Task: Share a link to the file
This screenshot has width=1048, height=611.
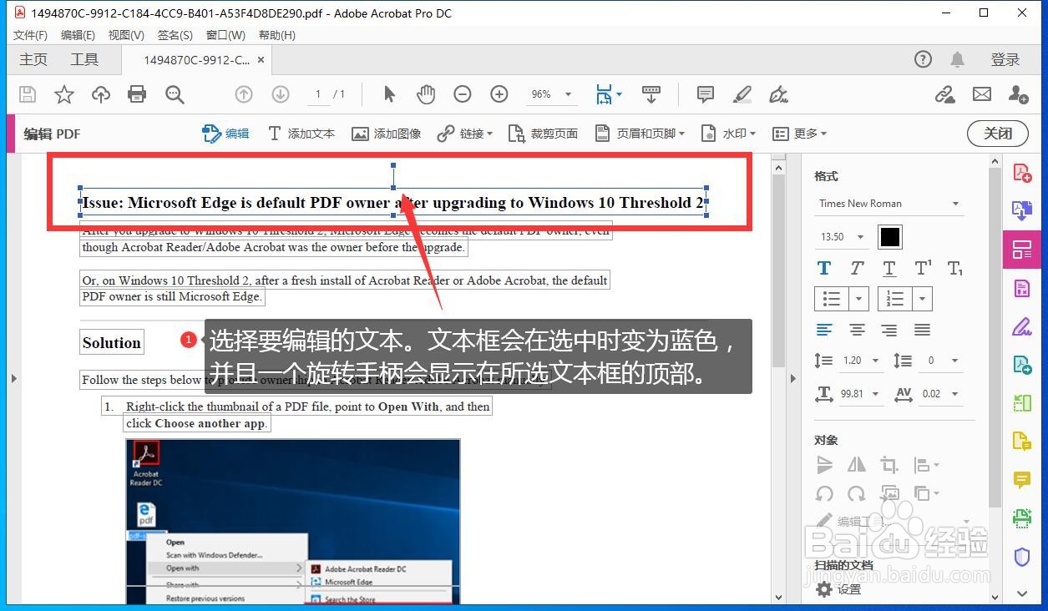Action: coord(945,94)
